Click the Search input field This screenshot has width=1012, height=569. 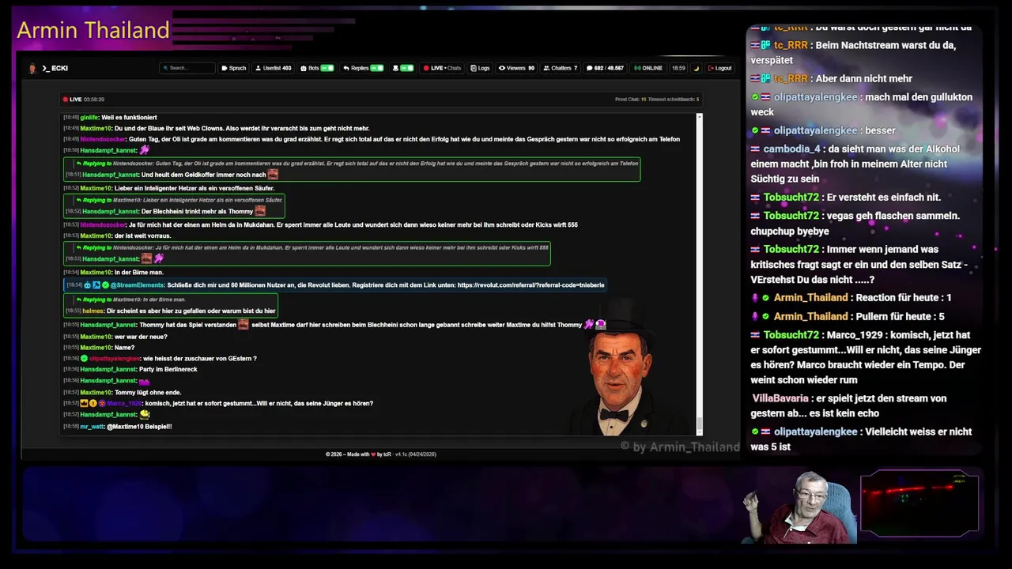point(187,68)
